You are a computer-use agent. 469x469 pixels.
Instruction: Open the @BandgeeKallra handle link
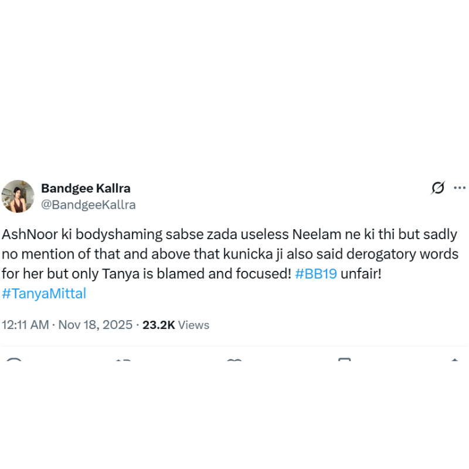(88, 205)
